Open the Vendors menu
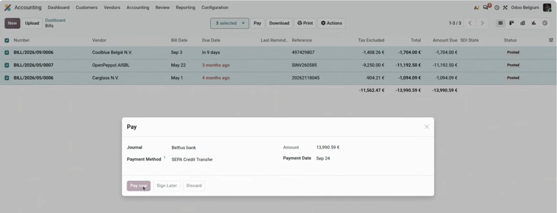557x213 pixels. click(x=112, y=7)
